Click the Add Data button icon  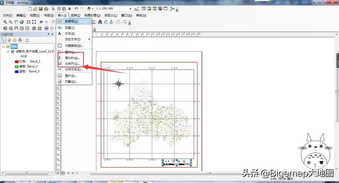coord(89,9)
